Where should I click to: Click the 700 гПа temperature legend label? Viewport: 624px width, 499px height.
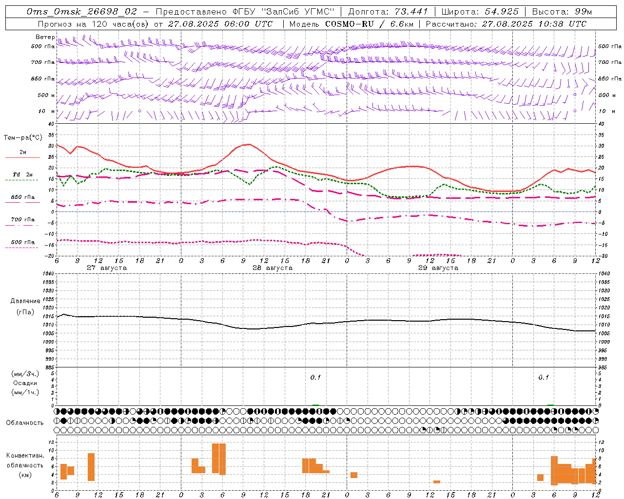(23, 220)
